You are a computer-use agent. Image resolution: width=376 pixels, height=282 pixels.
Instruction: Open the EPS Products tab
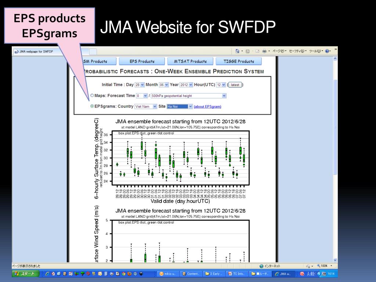click(x=142, y=61)
